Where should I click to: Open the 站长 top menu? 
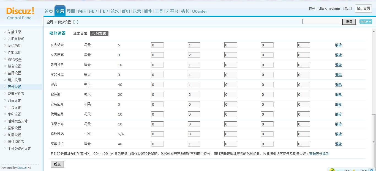coord(185,11)
